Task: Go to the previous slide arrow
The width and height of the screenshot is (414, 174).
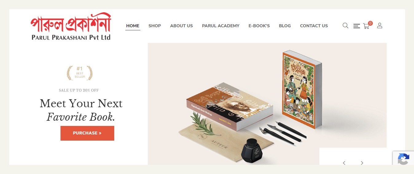Action: click(x=344, y=163)
